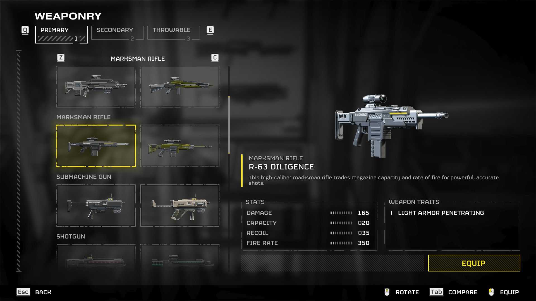Screen dimensions: 536x301
Task: Click the Light Armor Penetrating trait icon
Action: (x=392, y=213)
